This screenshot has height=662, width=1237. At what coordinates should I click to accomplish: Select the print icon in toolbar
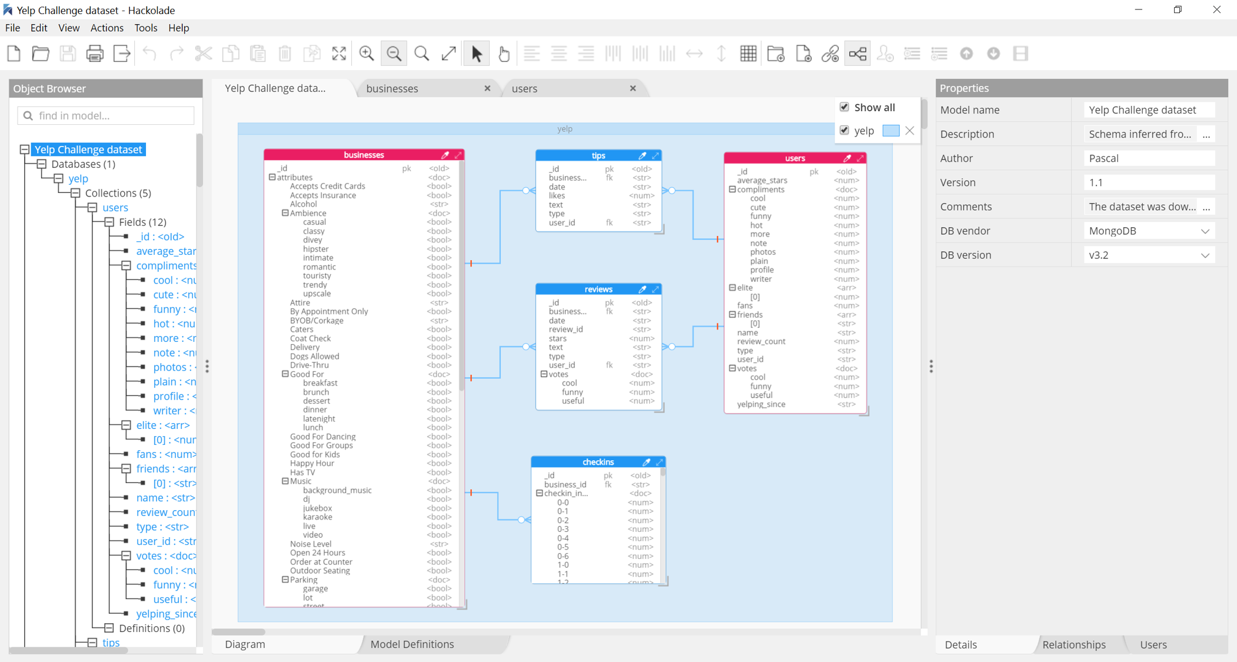96,54
